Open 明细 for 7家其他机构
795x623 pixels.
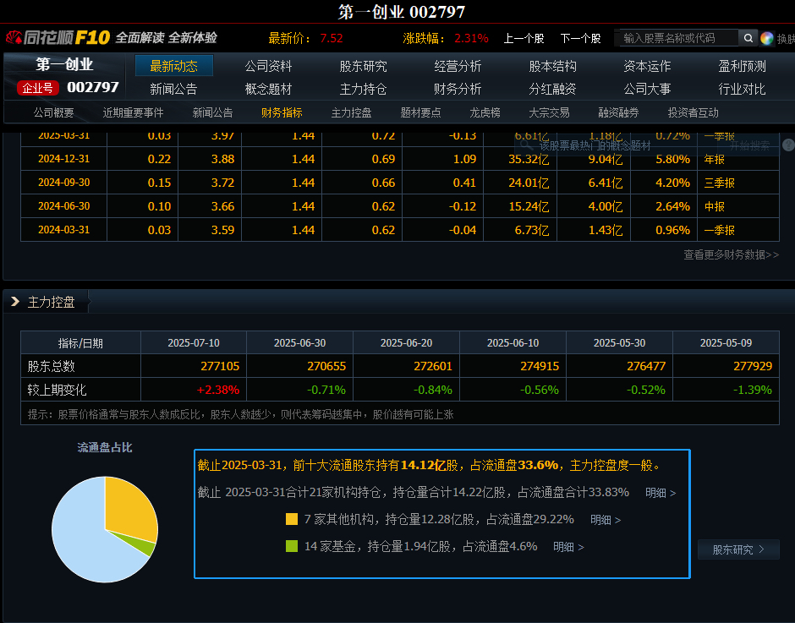[x=606, y=520]
